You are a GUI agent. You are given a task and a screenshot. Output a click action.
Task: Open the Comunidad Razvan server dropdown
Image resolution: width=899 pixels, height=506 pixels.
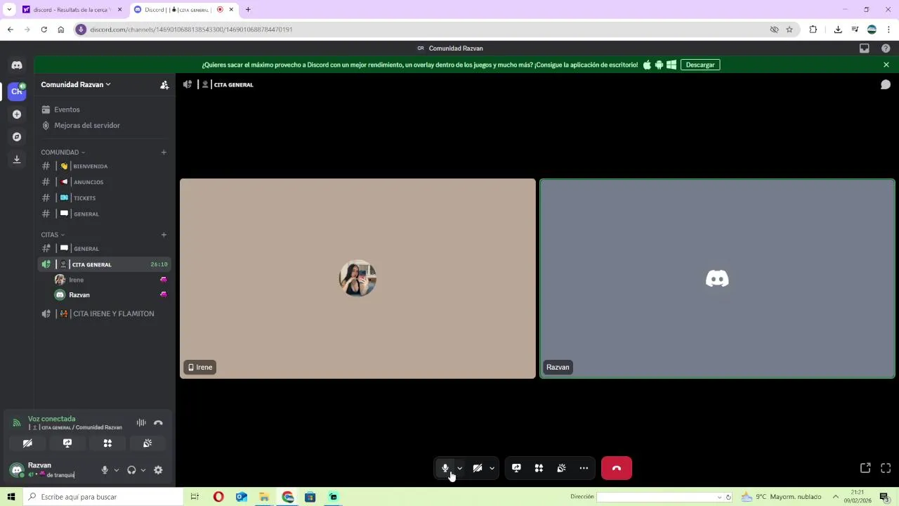point(76,84)
